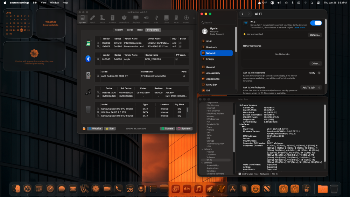
Task: Show hidden Hackintool toolbar items via overflow chevron
Action: pyautogui.click(x=194, y=18)
